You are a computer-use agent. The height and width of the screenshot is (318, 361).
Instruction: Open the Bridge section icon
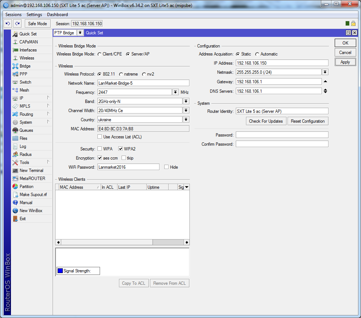pyautogui.click(x=15, y=66)
